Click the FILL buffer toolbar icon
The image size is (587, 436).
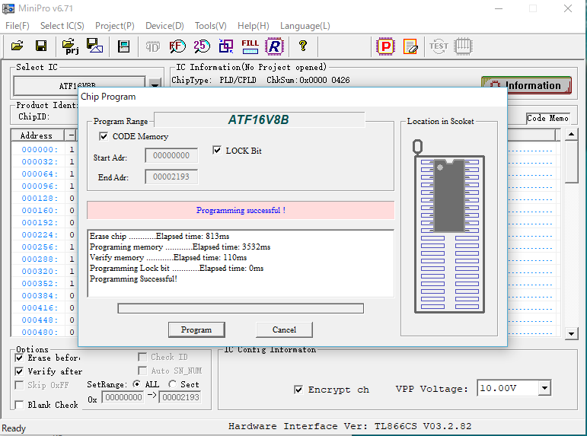click(x=250, y=46)
